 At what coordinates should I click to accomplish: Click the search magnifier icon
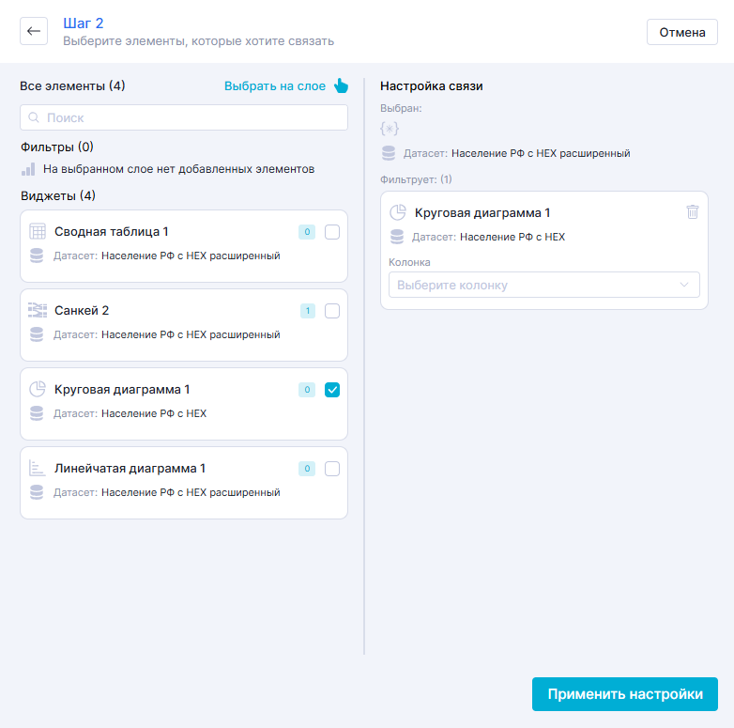pyautogui.click(x=35, y=117)
